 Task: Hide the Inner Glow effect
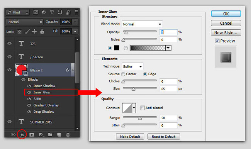tap(29, 92)
